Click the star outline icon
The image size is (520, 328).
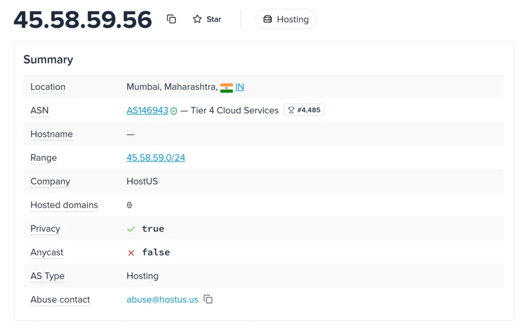point(198,19)
